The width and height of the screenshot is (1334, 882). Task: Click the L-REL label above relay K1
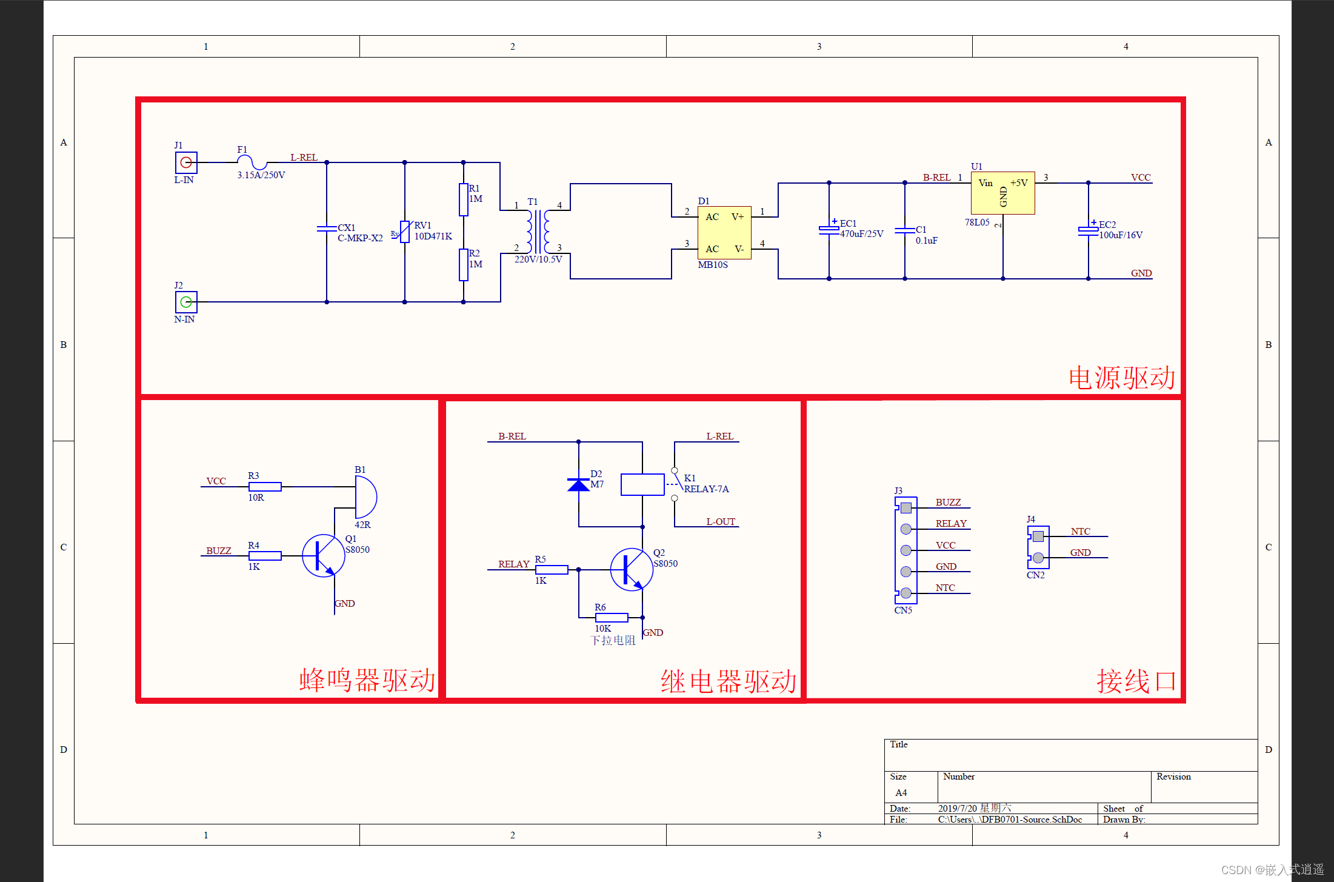719,436
